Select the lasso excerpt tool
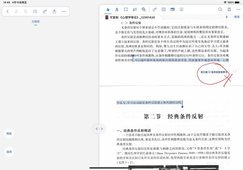Viewport: 243px width, 170px height. (x=135, y=10)
